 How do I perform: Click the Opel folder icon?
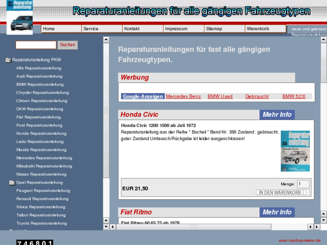point(12,183)
